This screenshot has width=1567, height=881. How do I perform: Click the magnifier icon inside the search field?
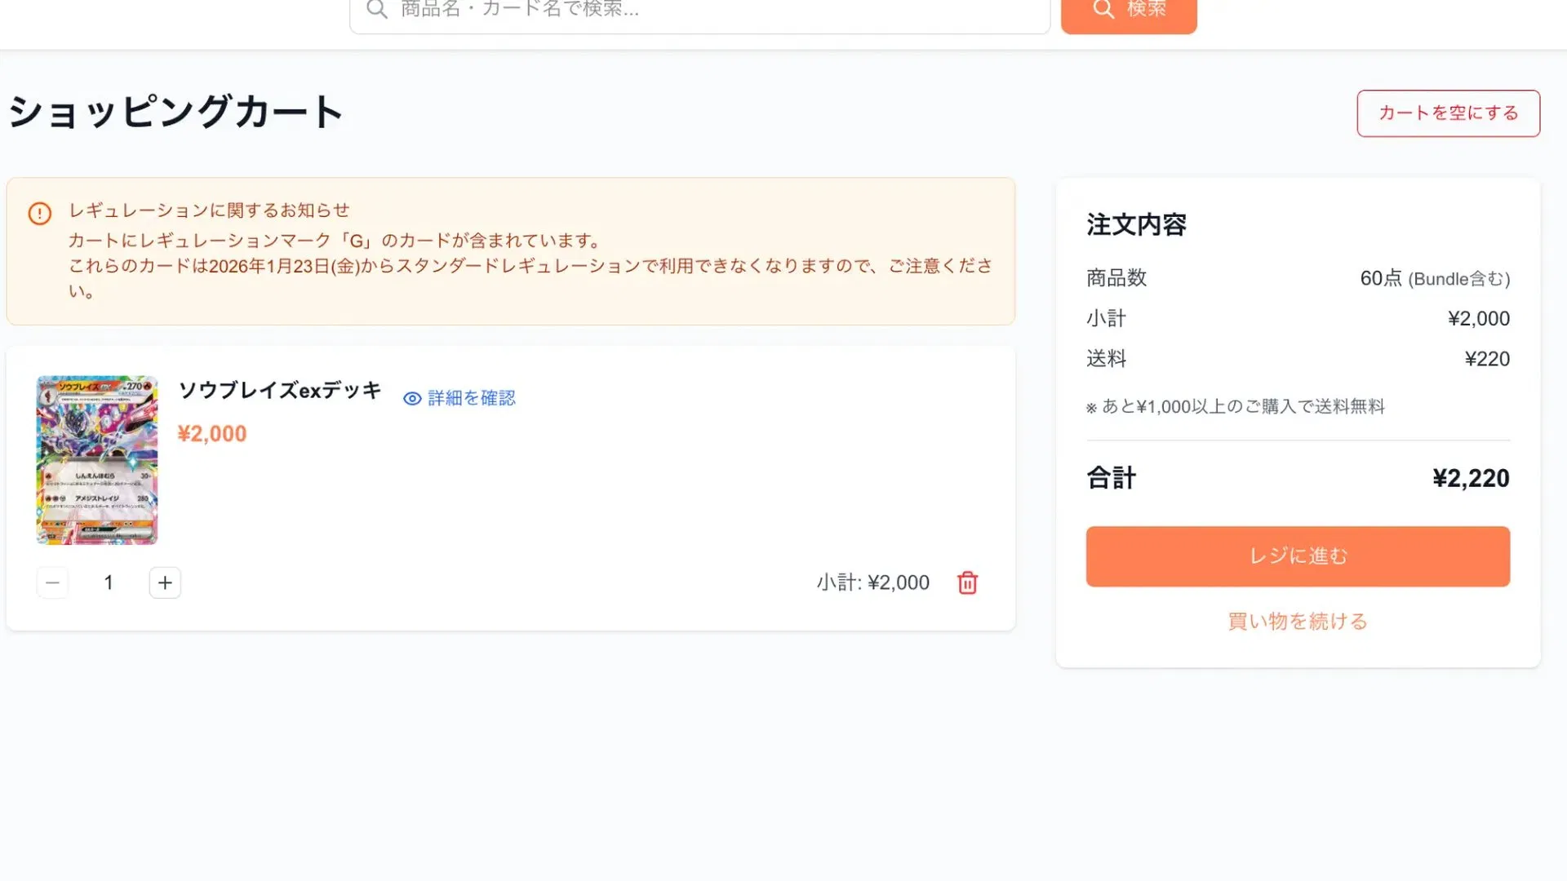(x=376, y=10)
